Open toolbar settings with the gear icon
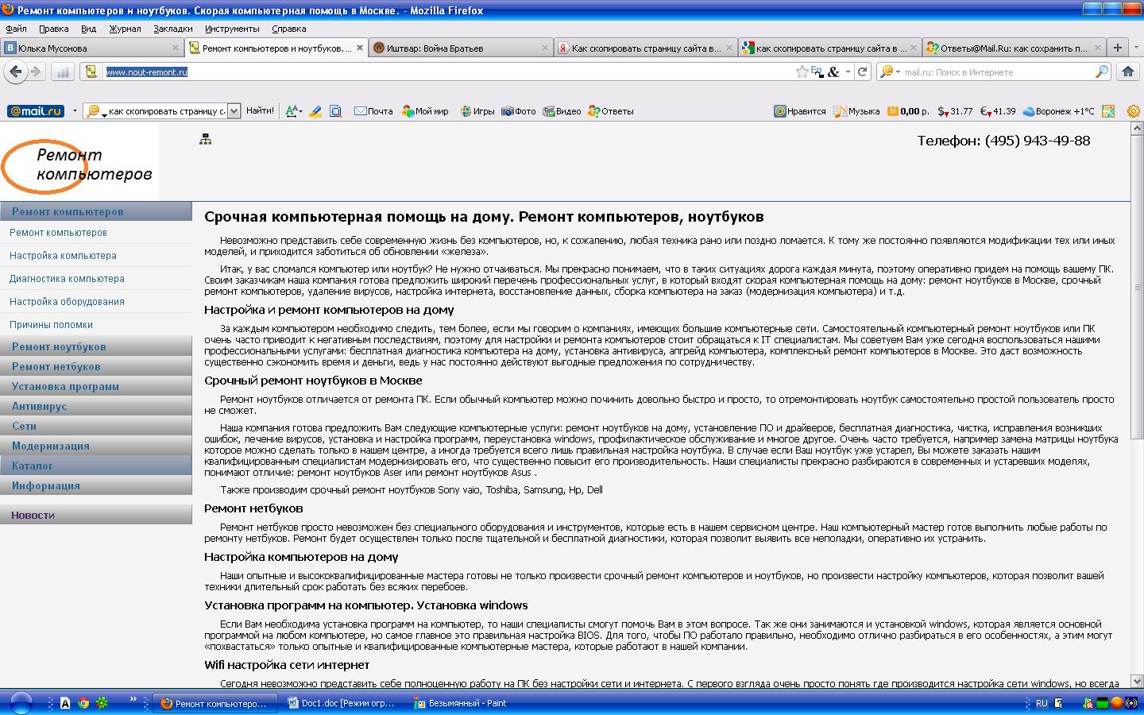Image resolution: width=1144 pixels, height=715 pixels. (1134, 111)
